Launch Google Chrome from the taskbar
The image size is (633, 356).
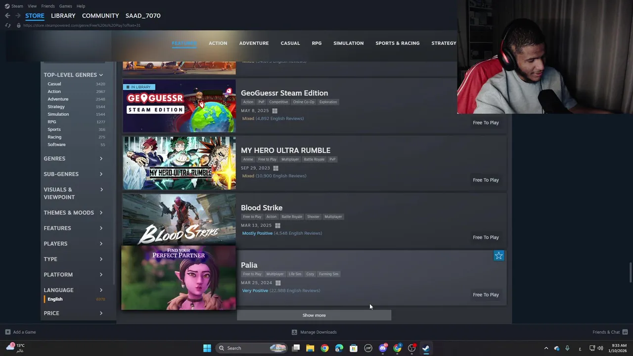324,348
